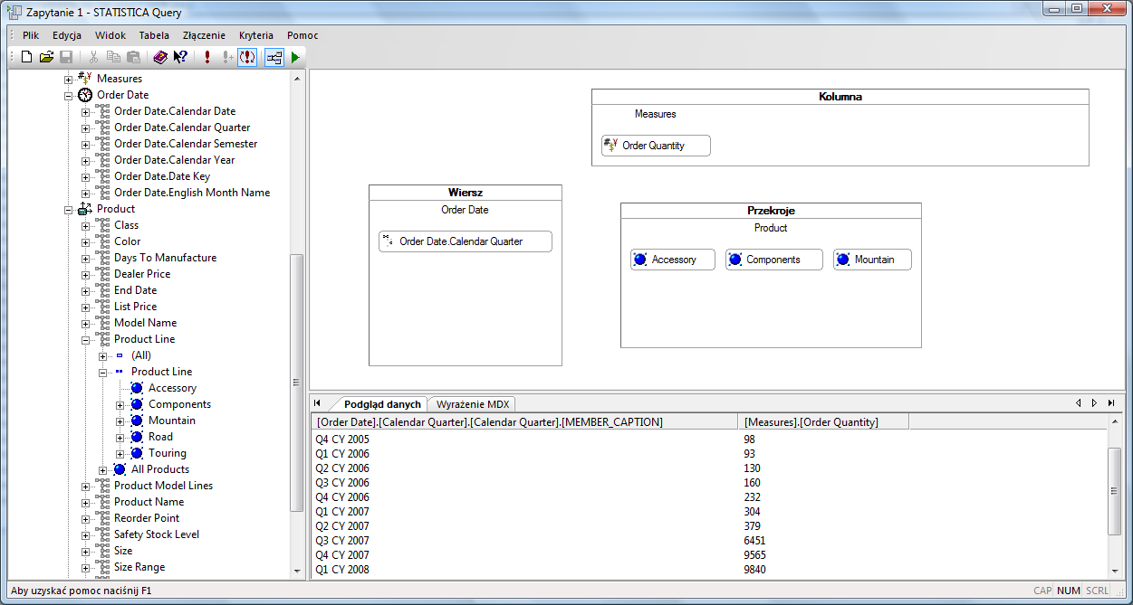Click the Copy toolbar icon
This screenshot has height=605, width=1133.
pyautogui.click(x=113, y=57)
